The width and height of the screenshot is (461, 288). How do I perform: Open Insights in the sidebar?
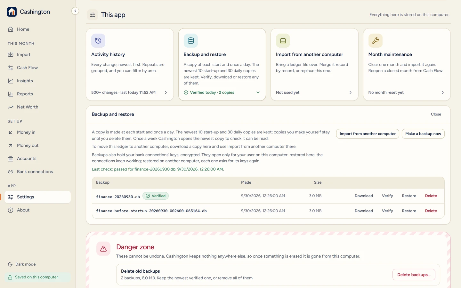[x=38, y=81]
